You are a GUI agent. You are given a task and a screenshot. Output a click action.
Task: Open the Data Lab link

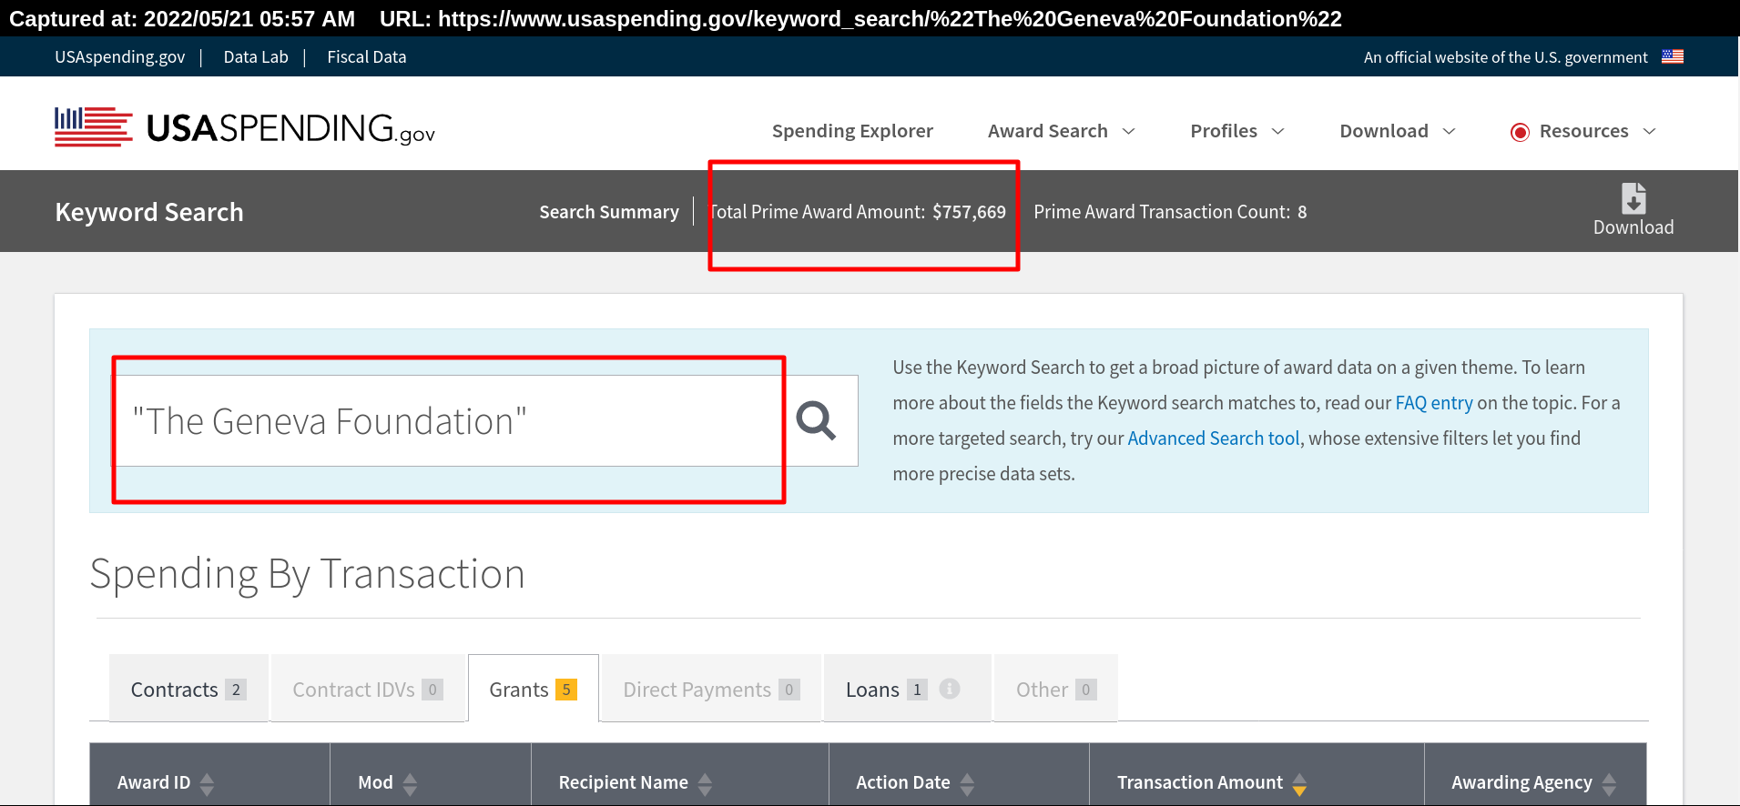256,56
